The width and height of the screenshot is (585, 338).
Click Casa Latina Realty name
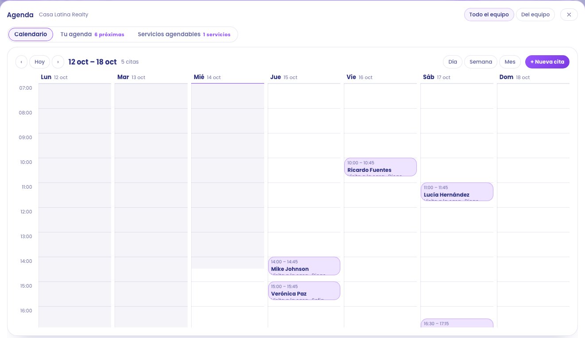tap(64, 15)
